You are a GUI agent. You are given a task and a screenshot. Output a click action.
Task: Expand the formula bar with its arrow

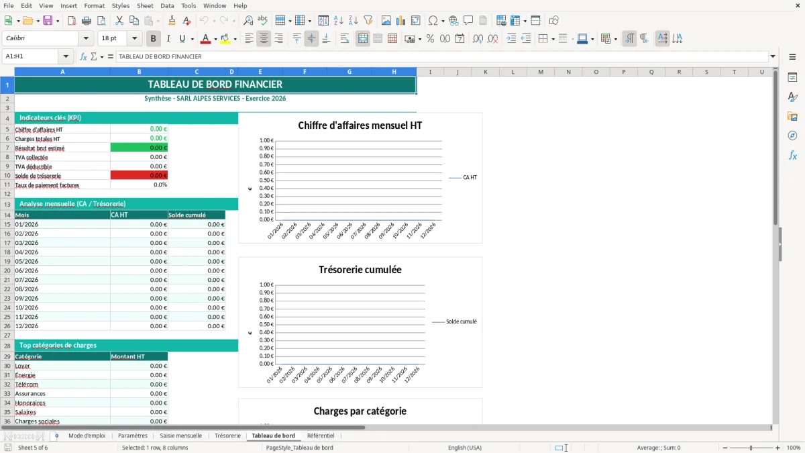click(x=773, y=57)
